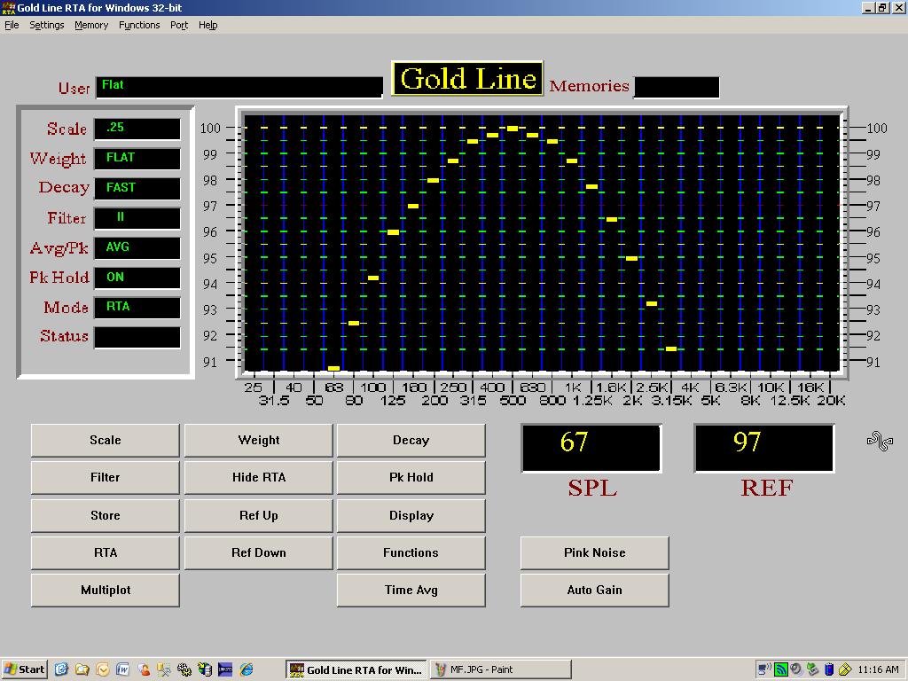This screenshot has width=908, height=681.
Task: Toggle the Pink Noise generator
Action: click(x=594, y=552)
